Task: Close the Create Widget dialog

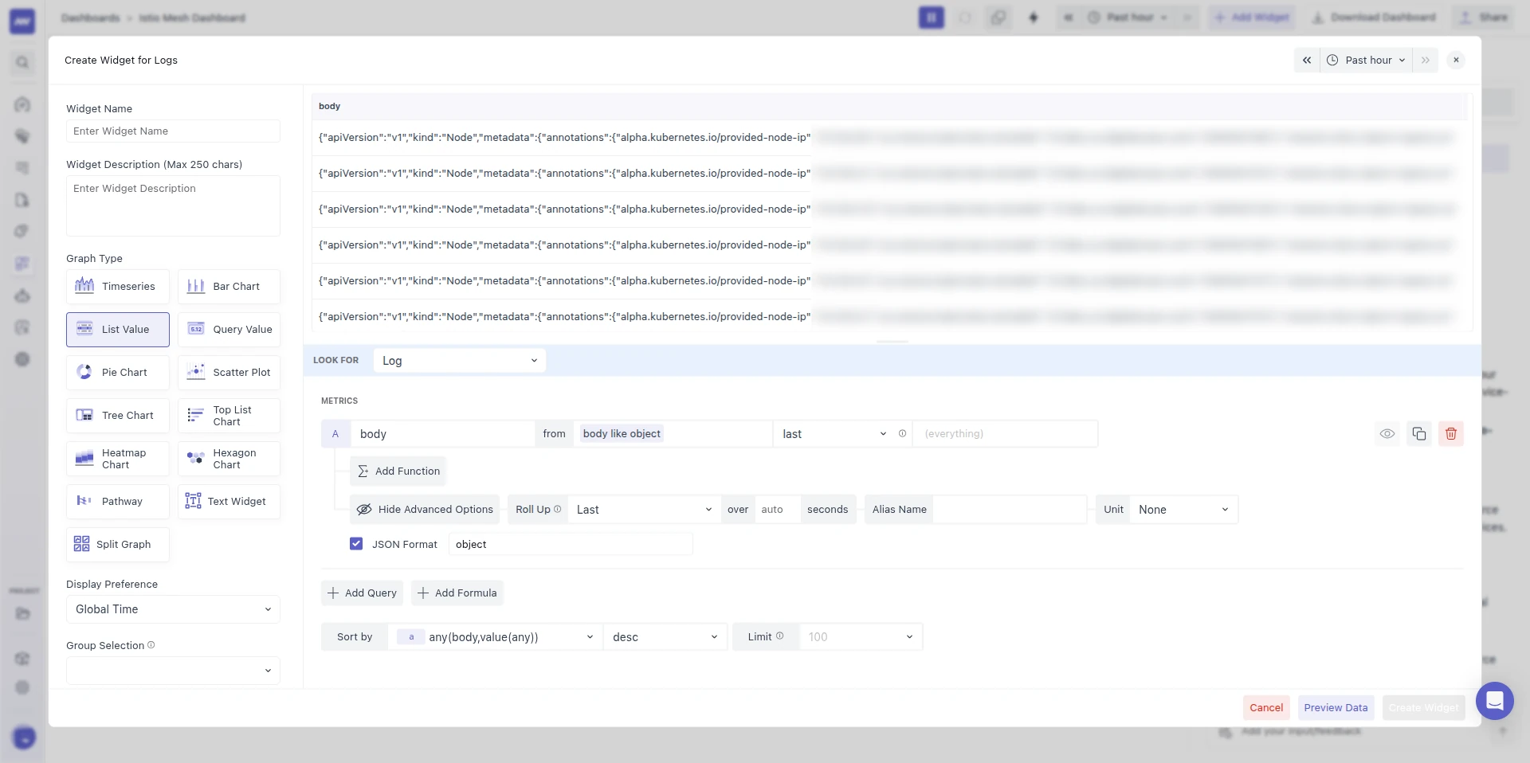Action: pos(1456,61)
